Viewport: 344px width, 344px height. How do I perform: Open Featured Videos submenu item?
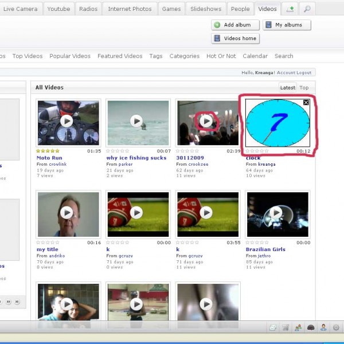coord(120,56)
